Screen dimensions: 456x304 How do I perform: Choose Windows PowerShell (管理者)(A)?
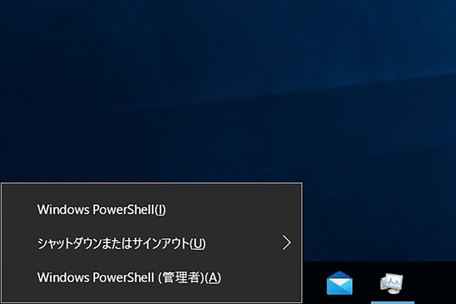[x=152, y=278]
